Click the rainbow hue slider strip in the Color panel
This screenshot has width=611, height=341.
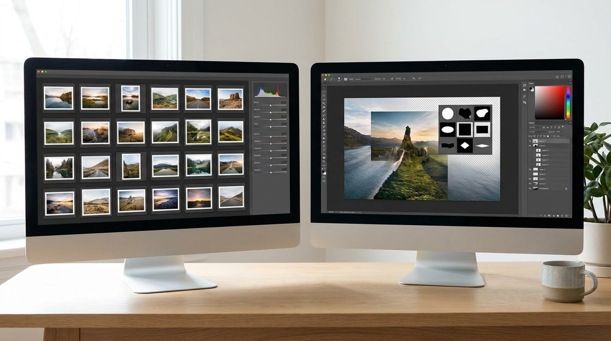tap(568, 103)
